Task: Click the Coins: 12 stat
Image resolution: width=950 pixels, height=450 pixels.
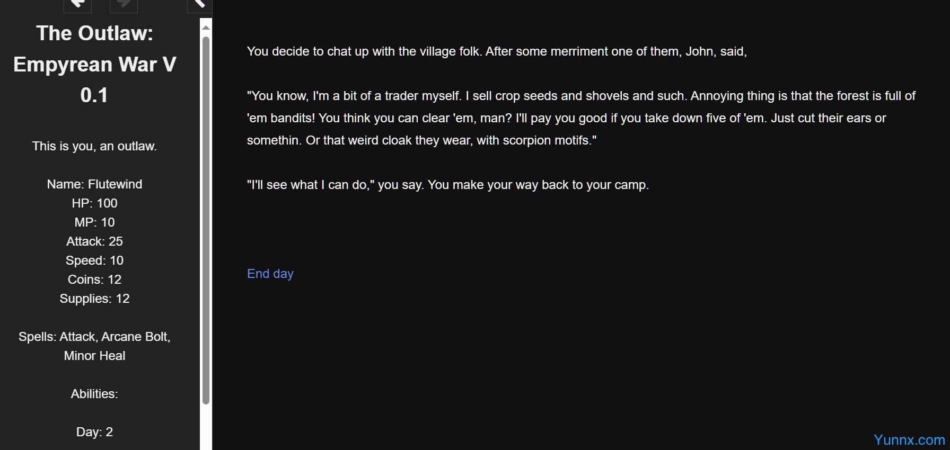Action: (94, 280)
